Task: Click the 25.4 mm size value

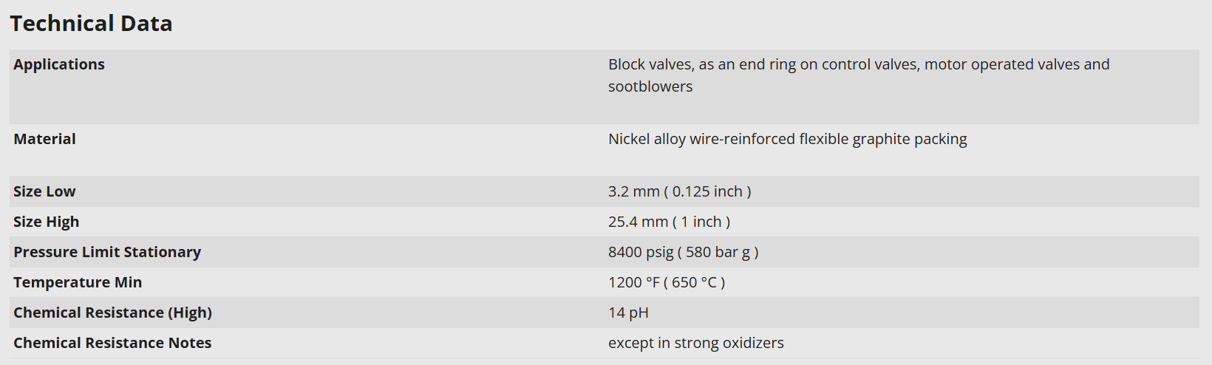Action: [x=638, y=222]
